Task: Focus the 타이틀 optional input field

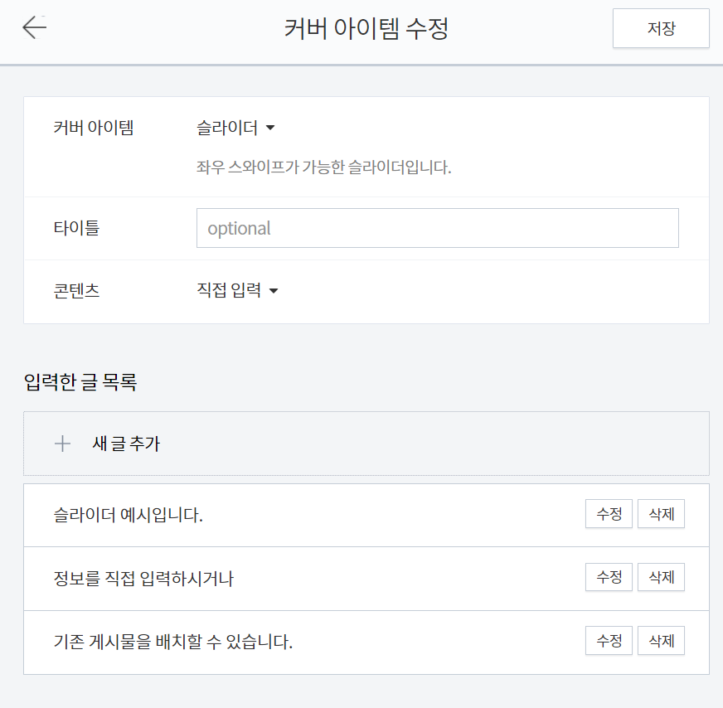Action: click(438, 228)
